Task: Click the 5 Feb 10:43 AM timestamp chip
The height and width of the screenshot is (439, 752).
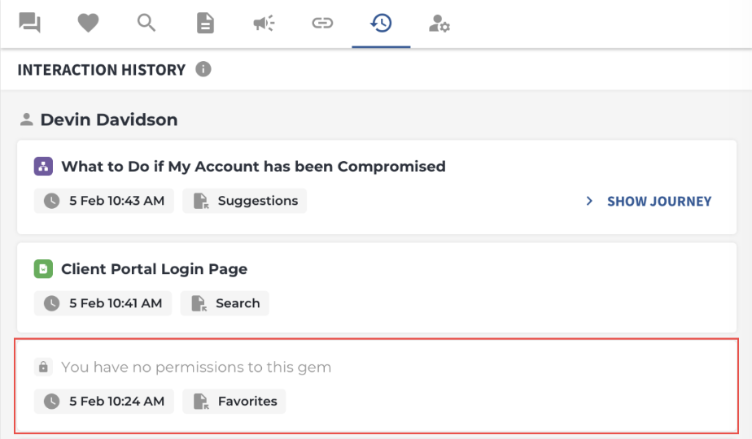Action: pos(103,201)
